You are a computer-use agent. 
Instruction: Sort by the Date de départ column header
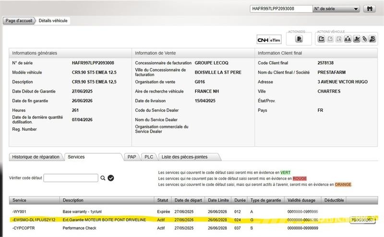click(x=188, y=200)
